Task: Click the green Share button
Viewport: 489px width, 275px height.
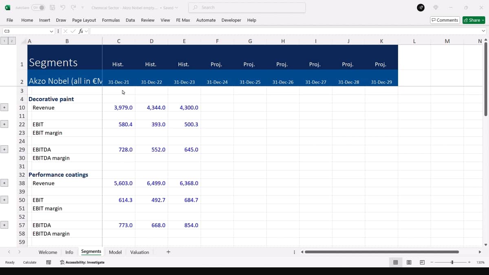Action: (474, 20)
